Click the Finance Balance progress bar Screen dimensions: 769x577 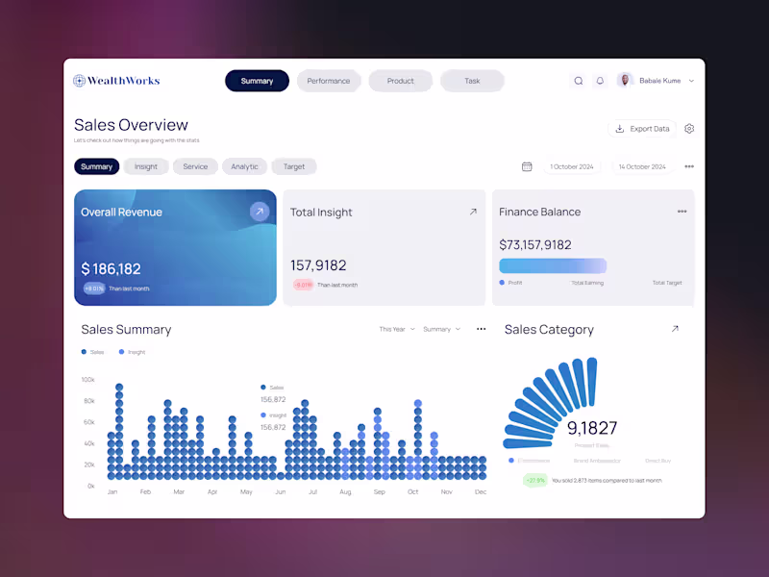point(553,265)
